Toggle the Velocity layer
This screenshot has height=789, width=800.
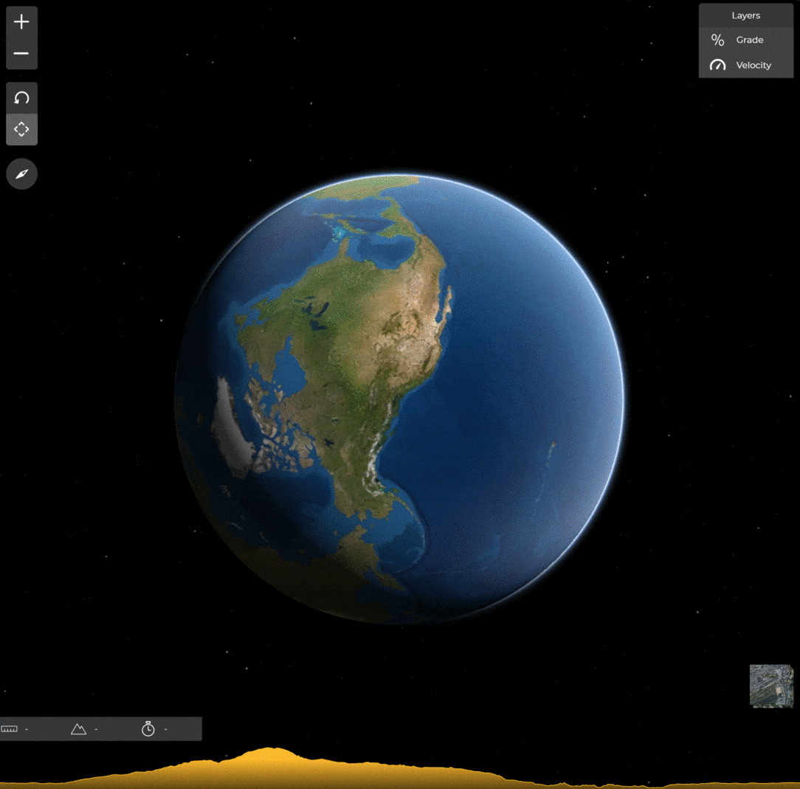pos(746,66)
